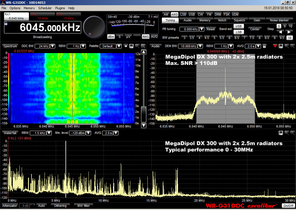Click the red marker icon in the audio panel
The image size is (296, 210).
click(275, 46)
